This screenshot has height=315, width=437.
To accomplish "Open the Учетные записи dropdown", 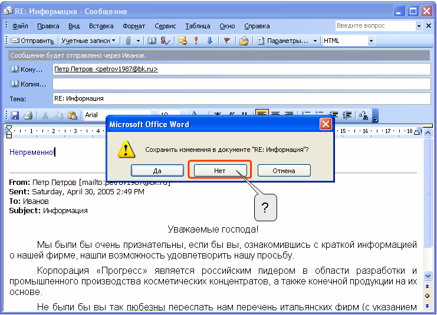I will (88, 41).
